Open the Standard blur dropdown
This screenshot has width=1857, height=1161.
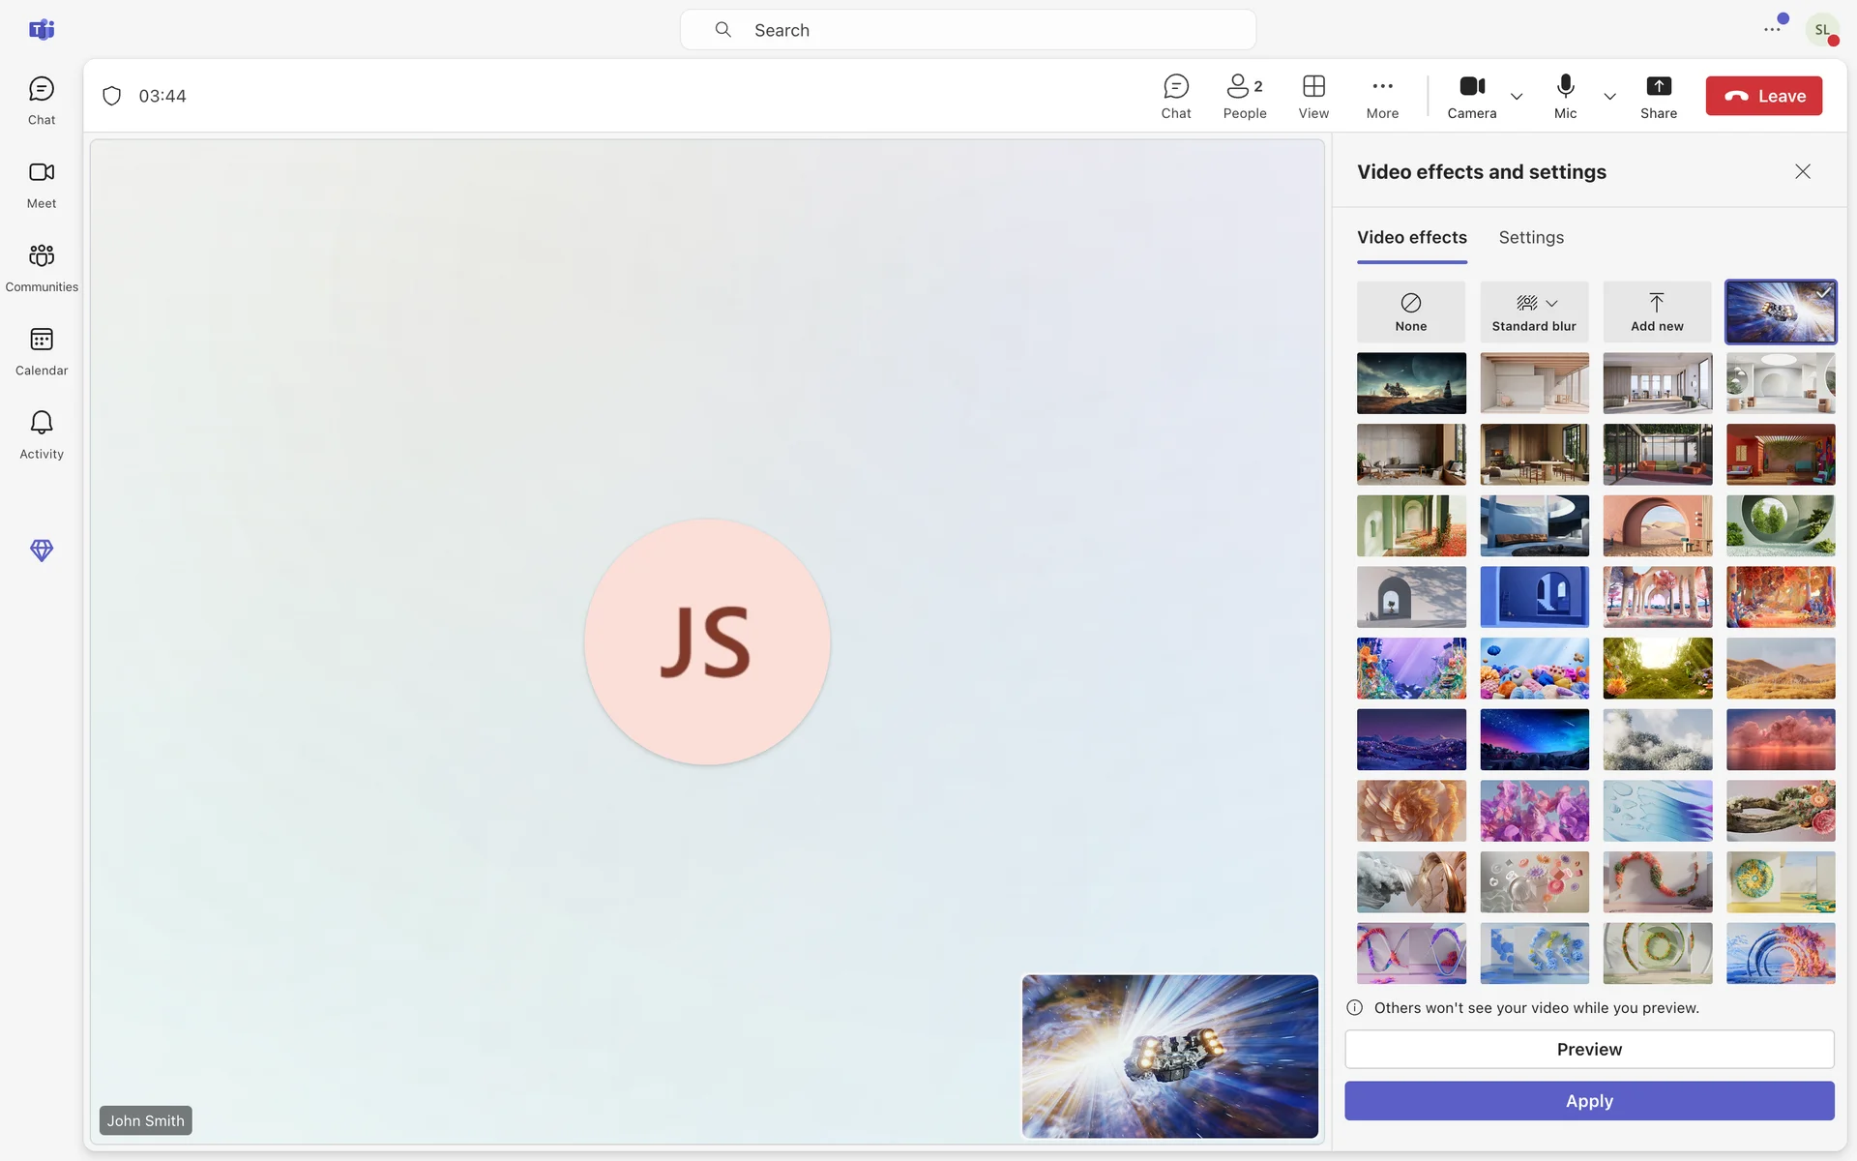[1551, 304]
